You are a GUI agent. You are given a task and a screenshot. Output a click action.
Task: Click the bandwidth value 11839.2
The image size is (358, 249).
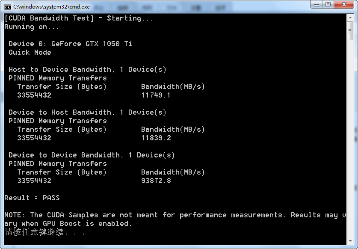click(x=156, y=138)
